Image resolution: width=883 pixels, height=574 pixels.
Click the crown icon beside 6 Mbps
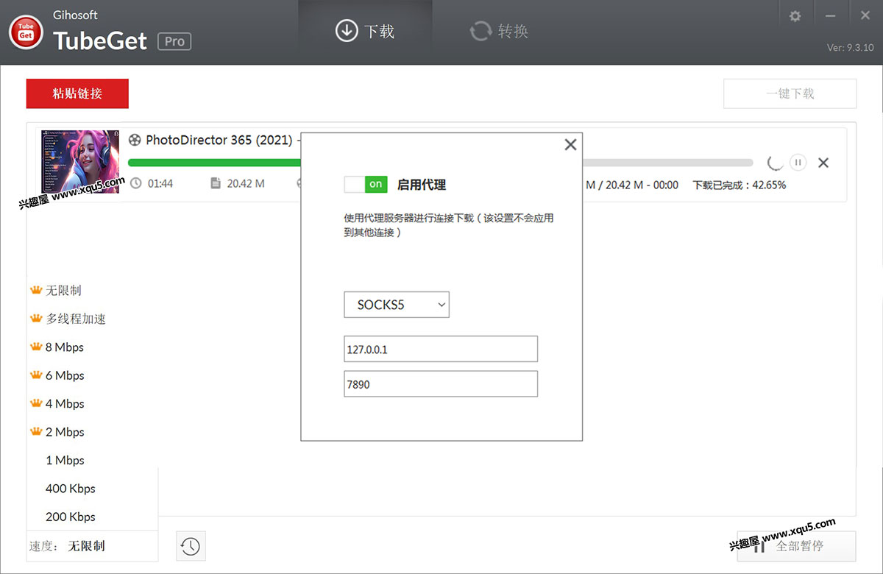point(36,375)
